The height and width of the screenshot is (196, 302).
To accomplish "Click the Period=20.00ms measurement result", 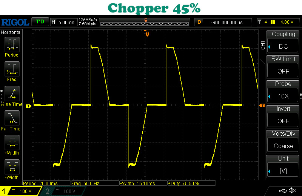I will coord(47,183).
